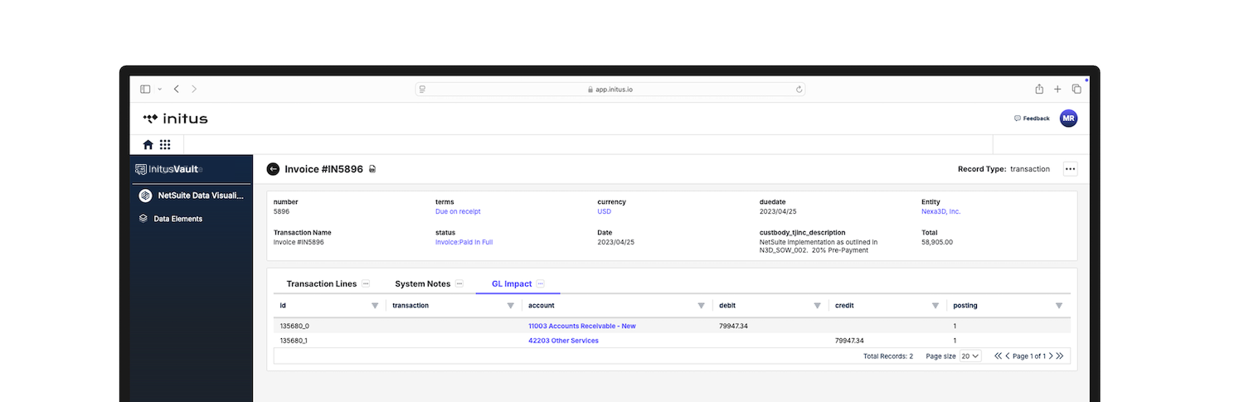
Task: Click the Invoice:Paid In Full status link
Action: click(x=466, y=242)
